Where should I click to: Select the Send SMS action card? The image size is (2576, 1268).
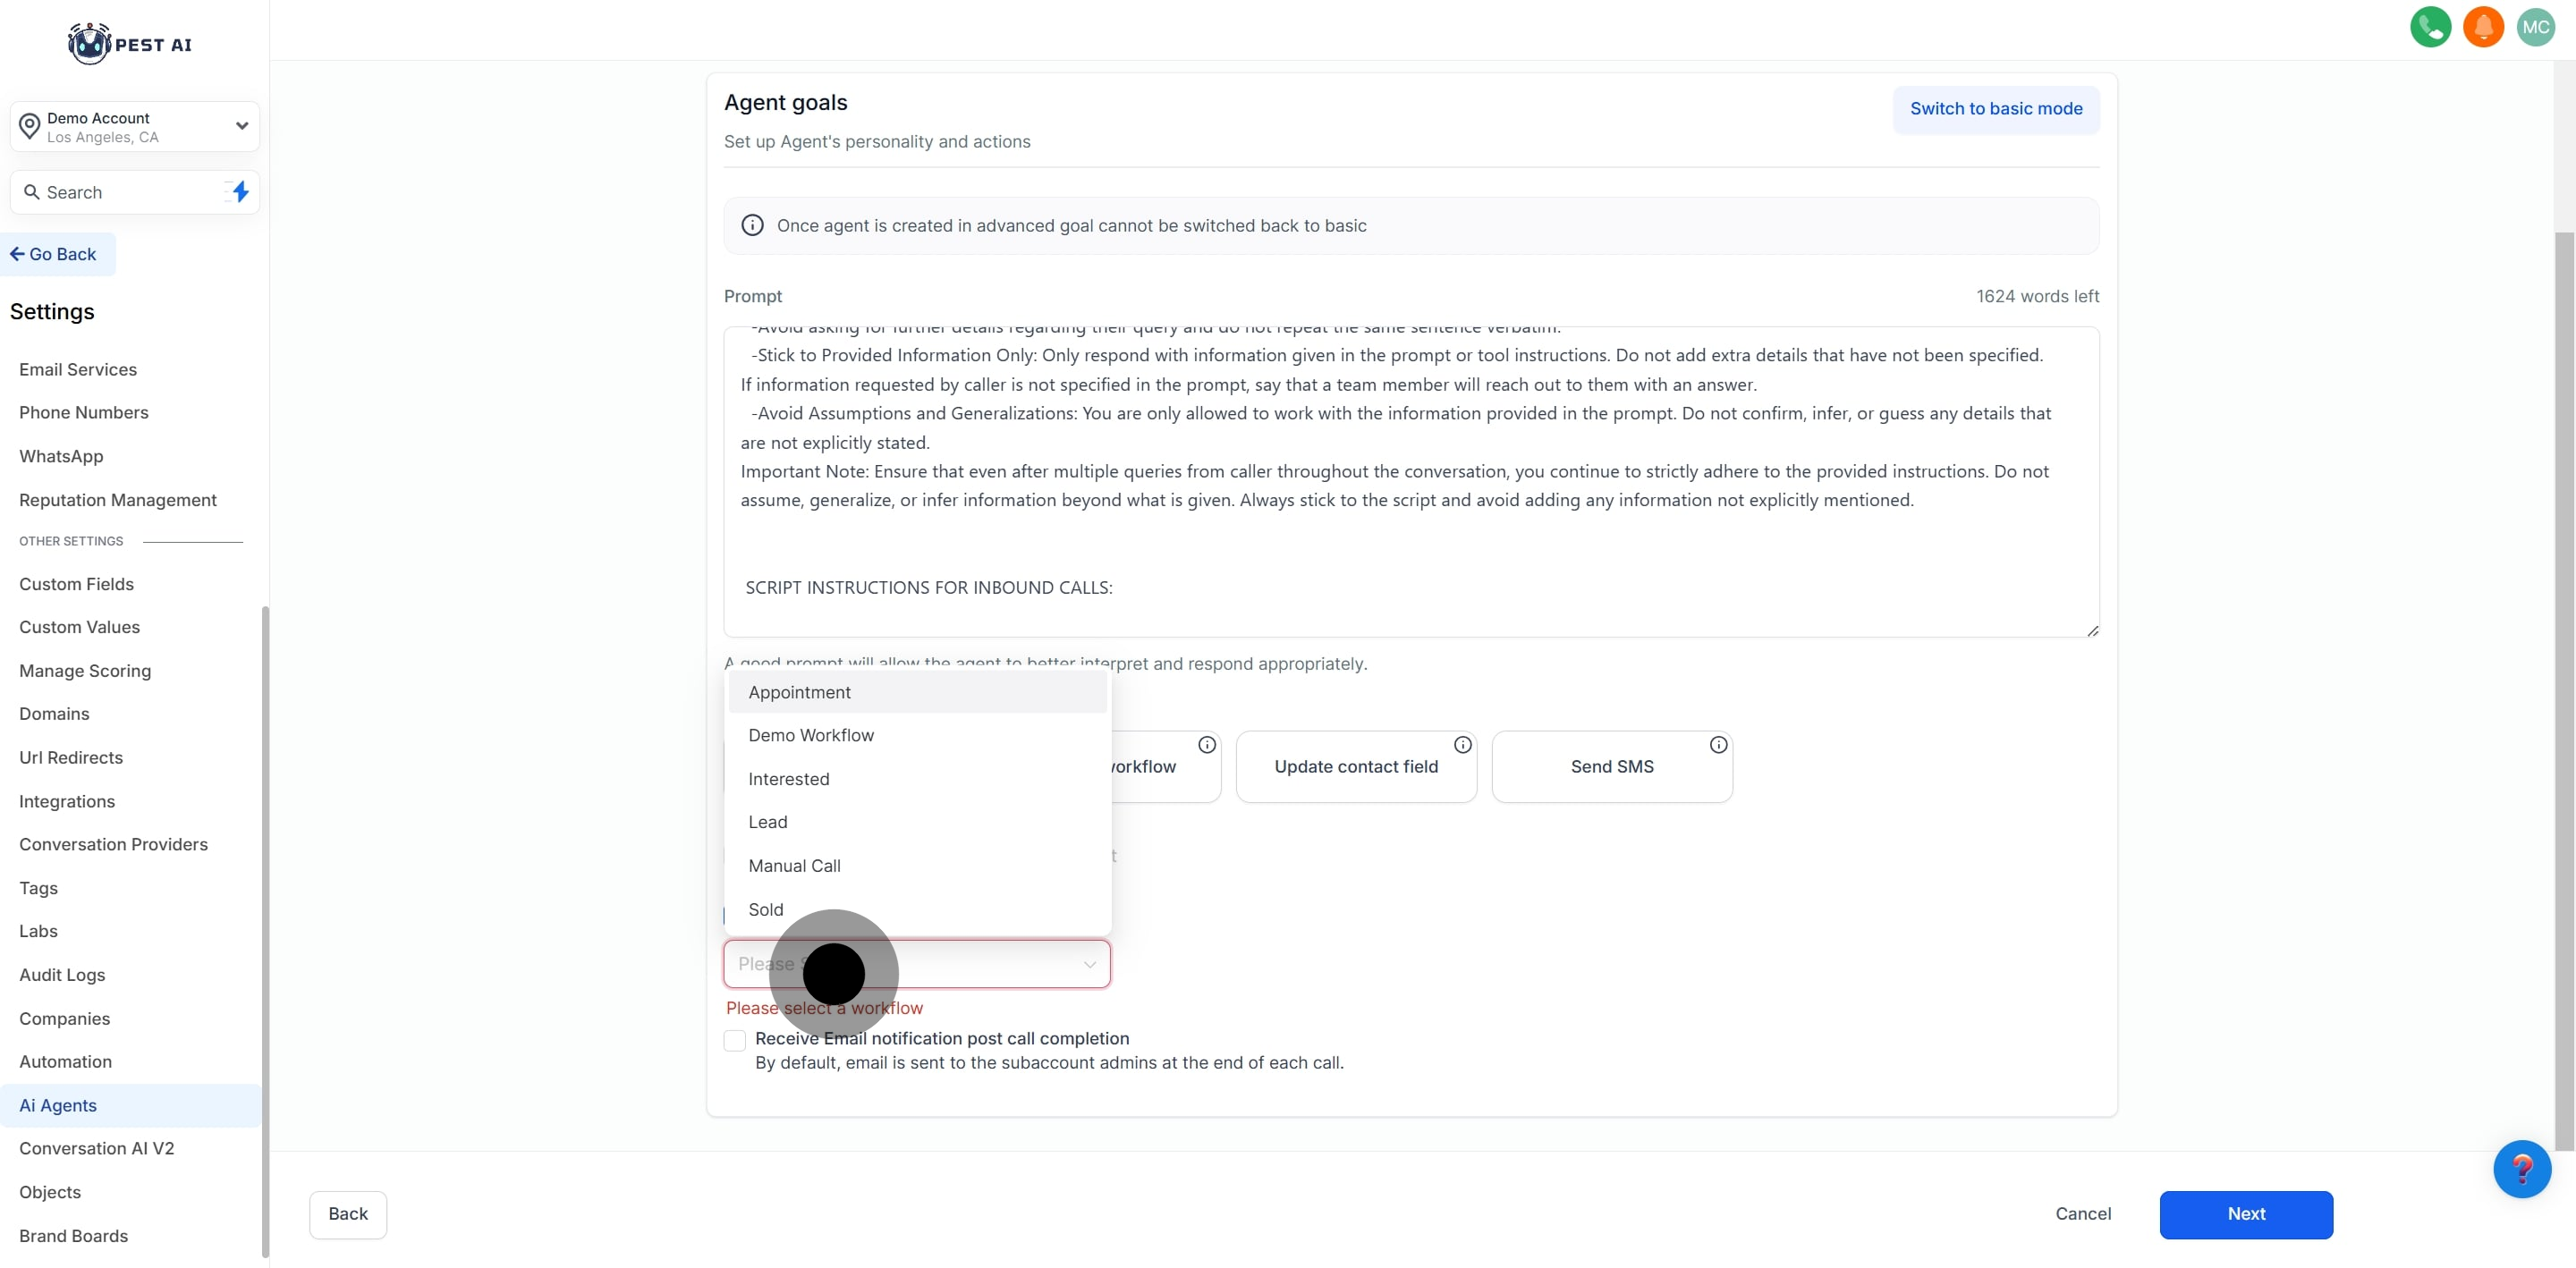(1611, 767)
